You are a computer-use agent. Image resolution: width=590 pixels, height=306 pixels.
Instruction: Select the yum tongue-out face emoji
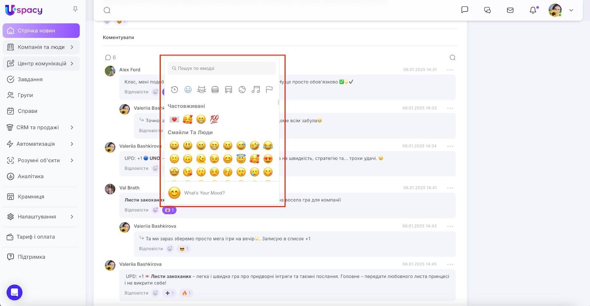pos(268,172)
